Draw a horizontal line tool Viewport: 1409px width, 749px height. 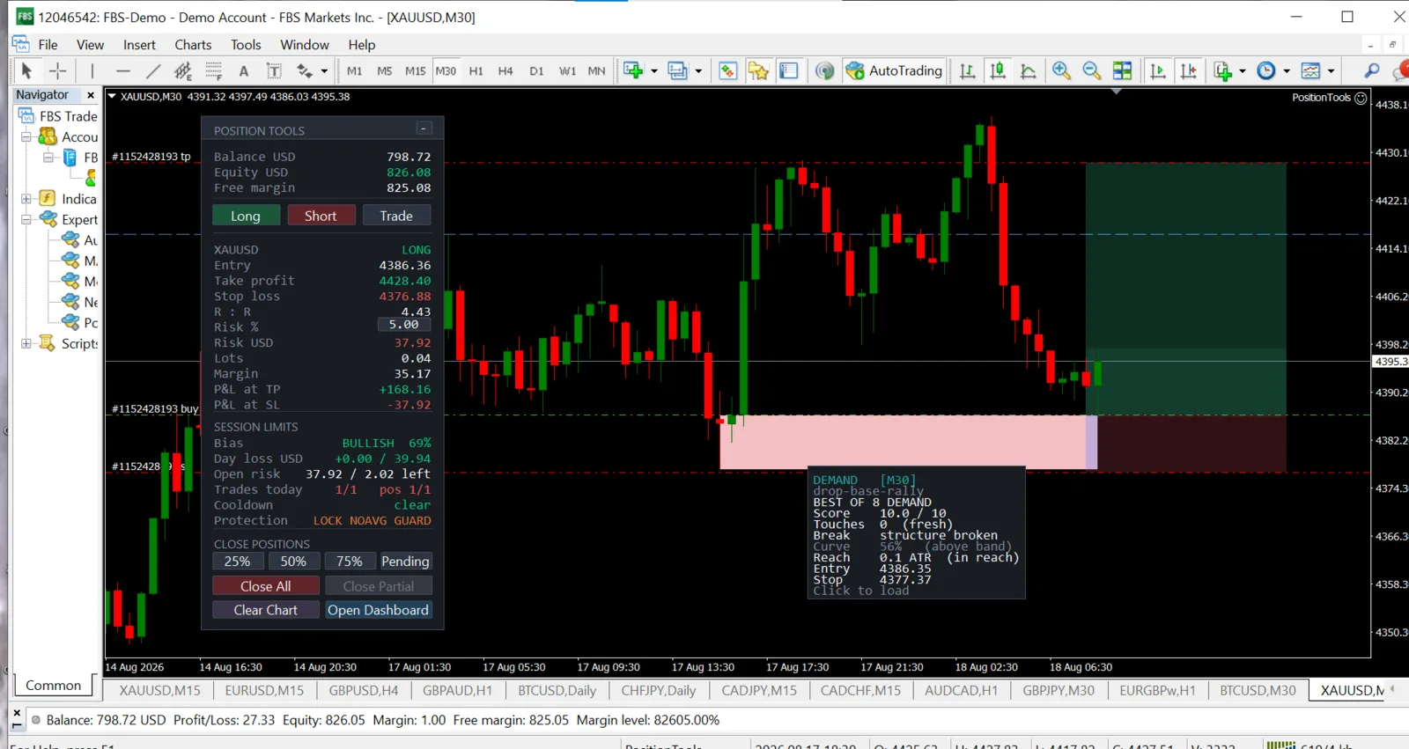pyautogui.click(x=122, y=70)
